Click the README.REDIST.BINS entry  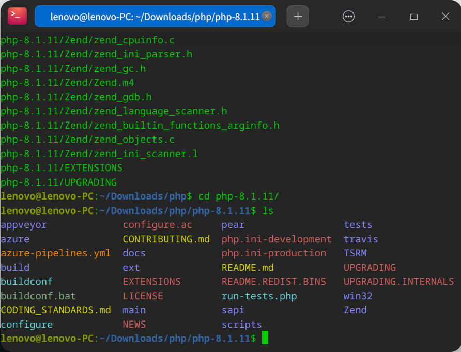[274, 282]
